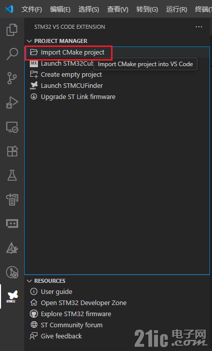Viewport: 212px width, 351px height.
Task: Open the 文件(F) menu
Action: 31,9
